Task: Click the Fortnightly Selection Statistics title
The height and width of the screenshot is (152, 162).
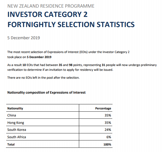Action: [x=71, y=25]
